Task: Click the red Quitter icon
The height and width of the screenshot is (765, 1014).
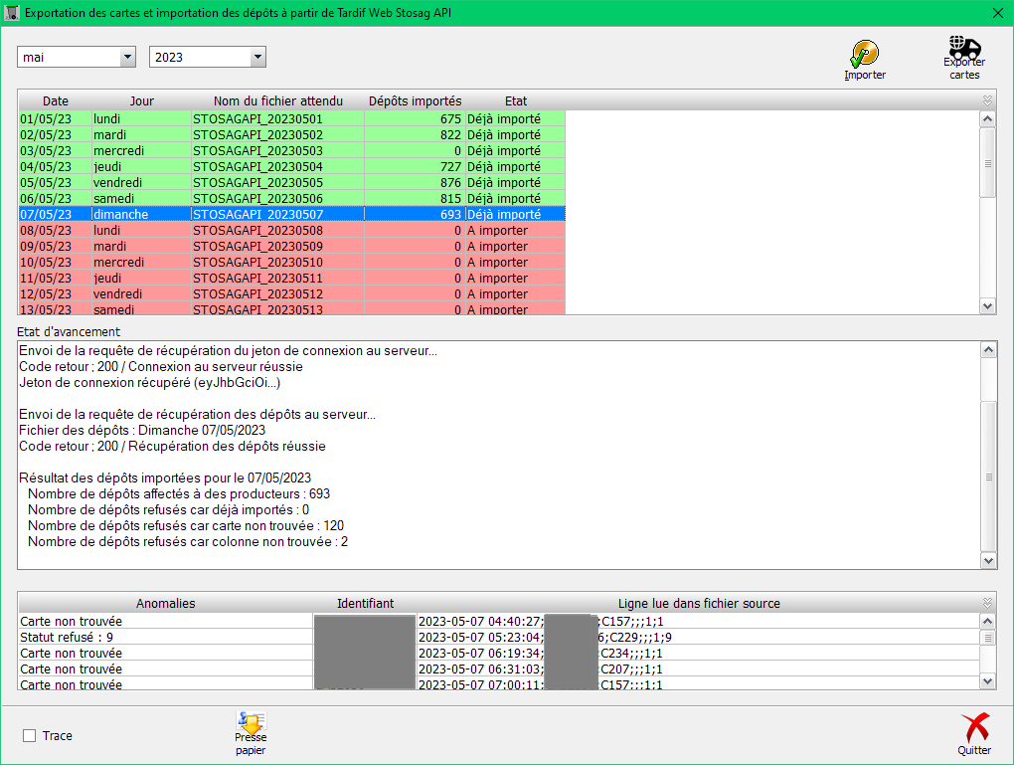Action: point(974,729)
